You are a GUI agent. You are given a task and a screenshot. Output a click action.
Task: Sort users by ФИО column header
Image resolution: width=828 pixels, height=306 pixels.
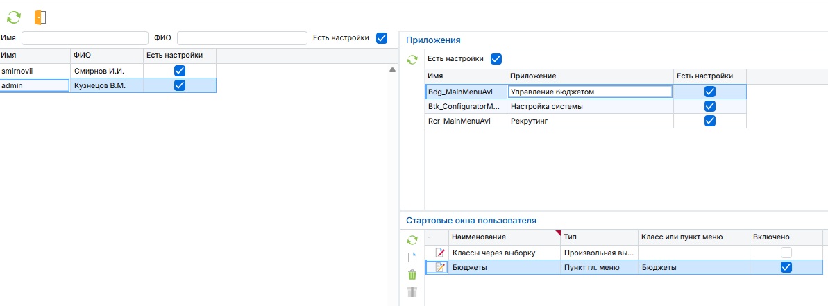click(x=107, y=55)
